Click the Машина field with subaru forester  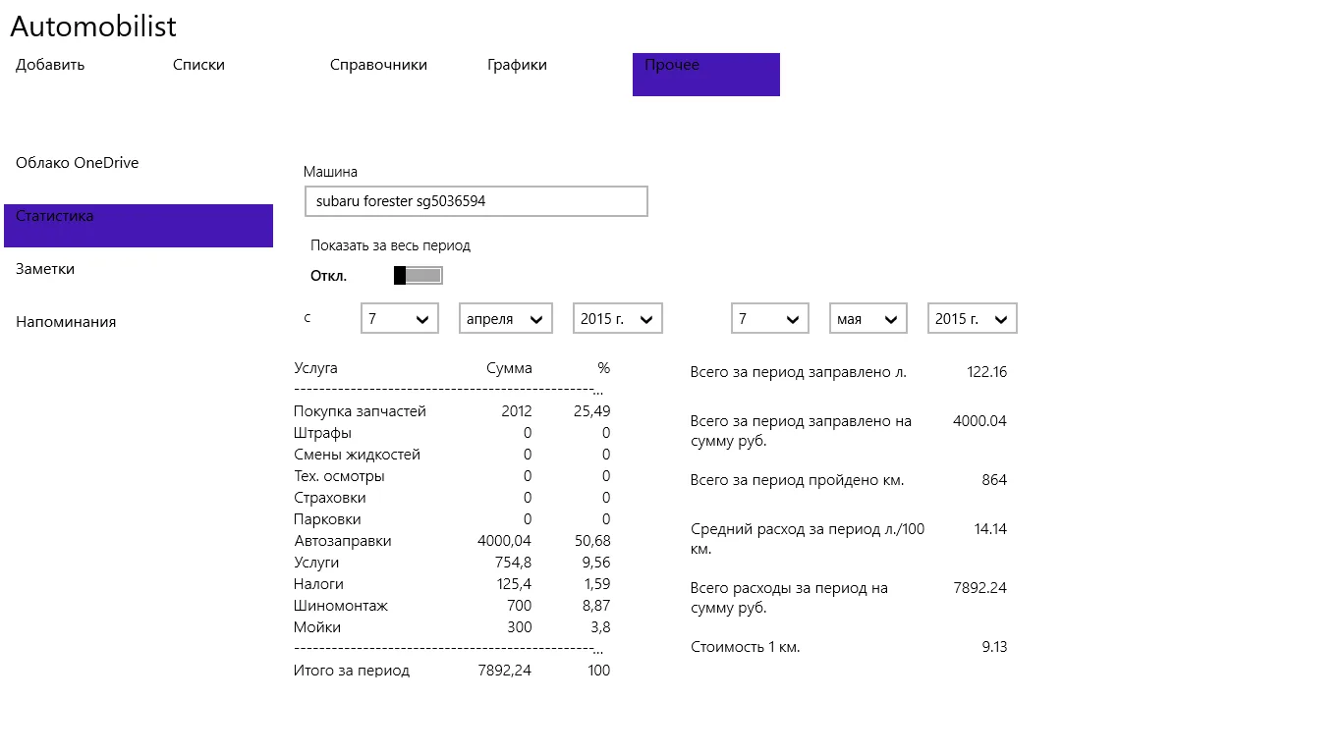476,201
